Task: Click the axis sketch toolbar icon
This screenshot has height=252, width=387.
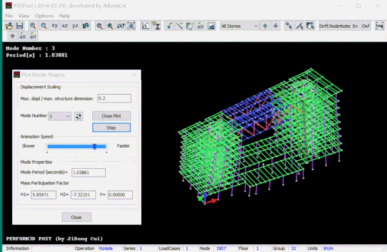Action: tap(145, 26)
